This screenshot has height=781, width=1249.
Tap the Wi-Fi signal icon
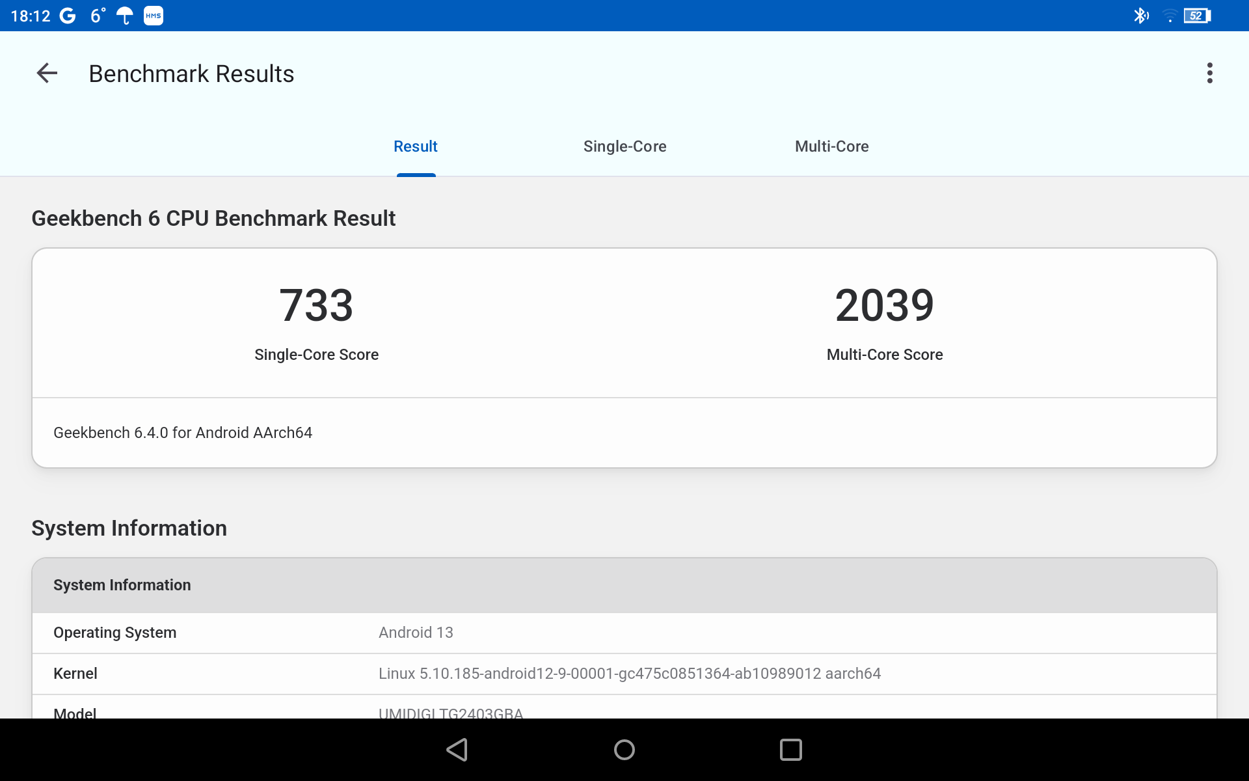[1170, 16]
